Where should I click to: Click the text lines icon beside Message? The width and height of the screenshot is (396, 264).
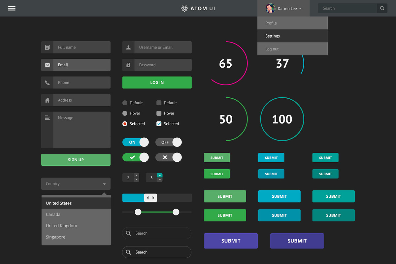click(47, 118)
